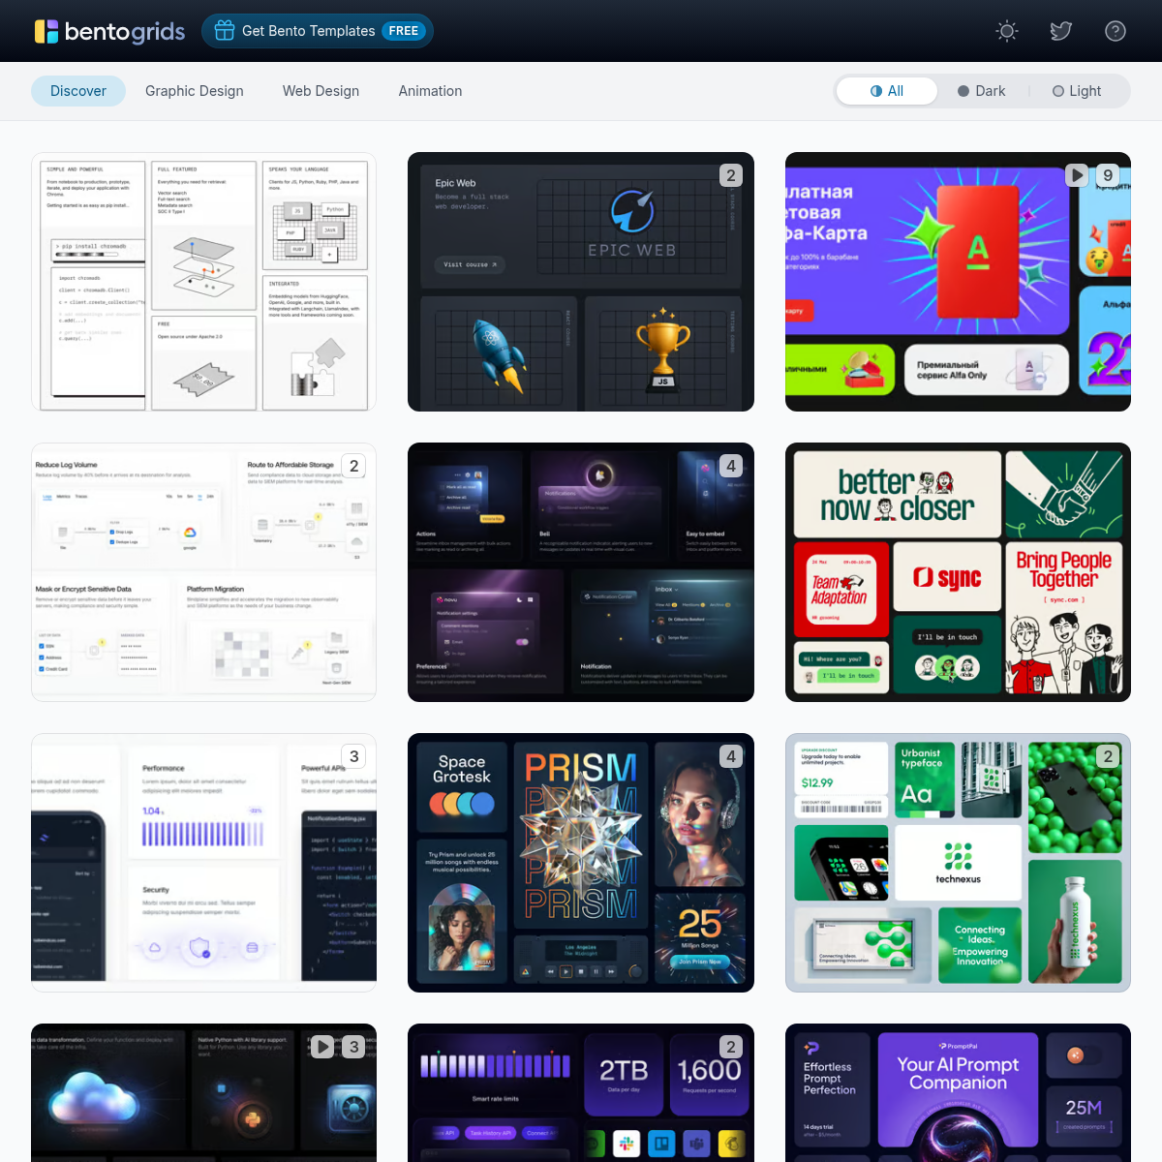Click the count badge 2 on technexus card
The width and height of the screenshot is (1162, 1162).
(1109, 756)
